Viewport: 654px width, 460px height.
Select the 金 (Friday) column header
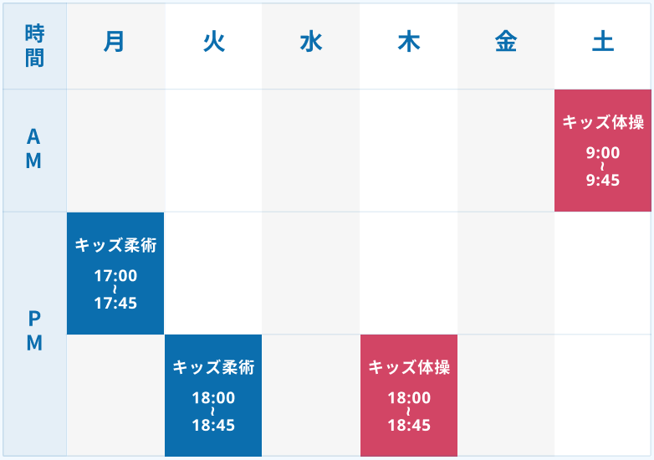click(x=506, y=45)
